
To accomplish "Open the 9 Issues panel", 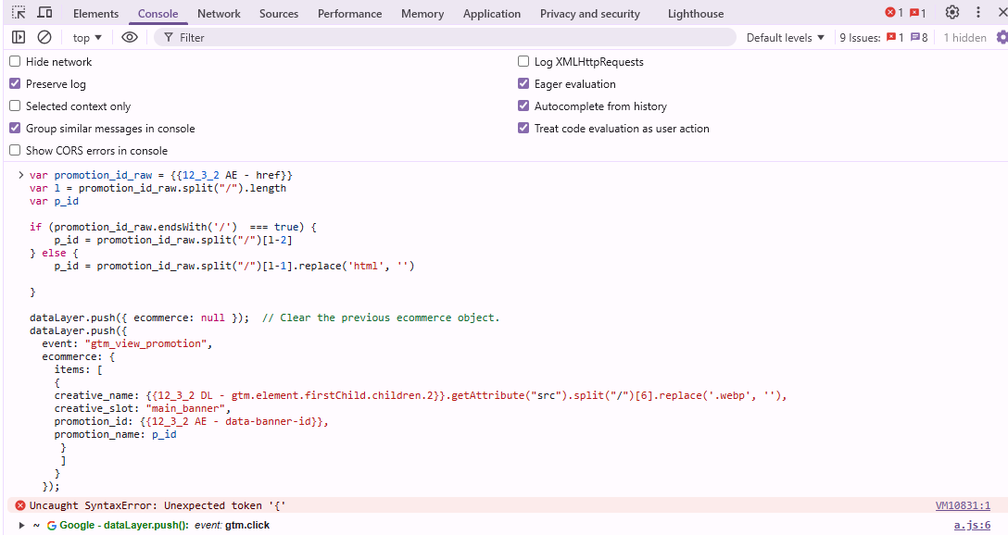I will click(883, 38).
